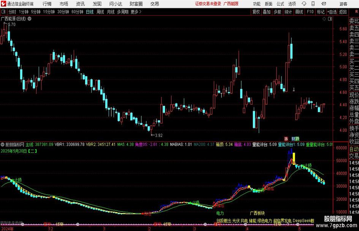Viewport: 359px width, 231px height.
Task: Click the 光伏 concept tag
Action: tap(236, 221)
